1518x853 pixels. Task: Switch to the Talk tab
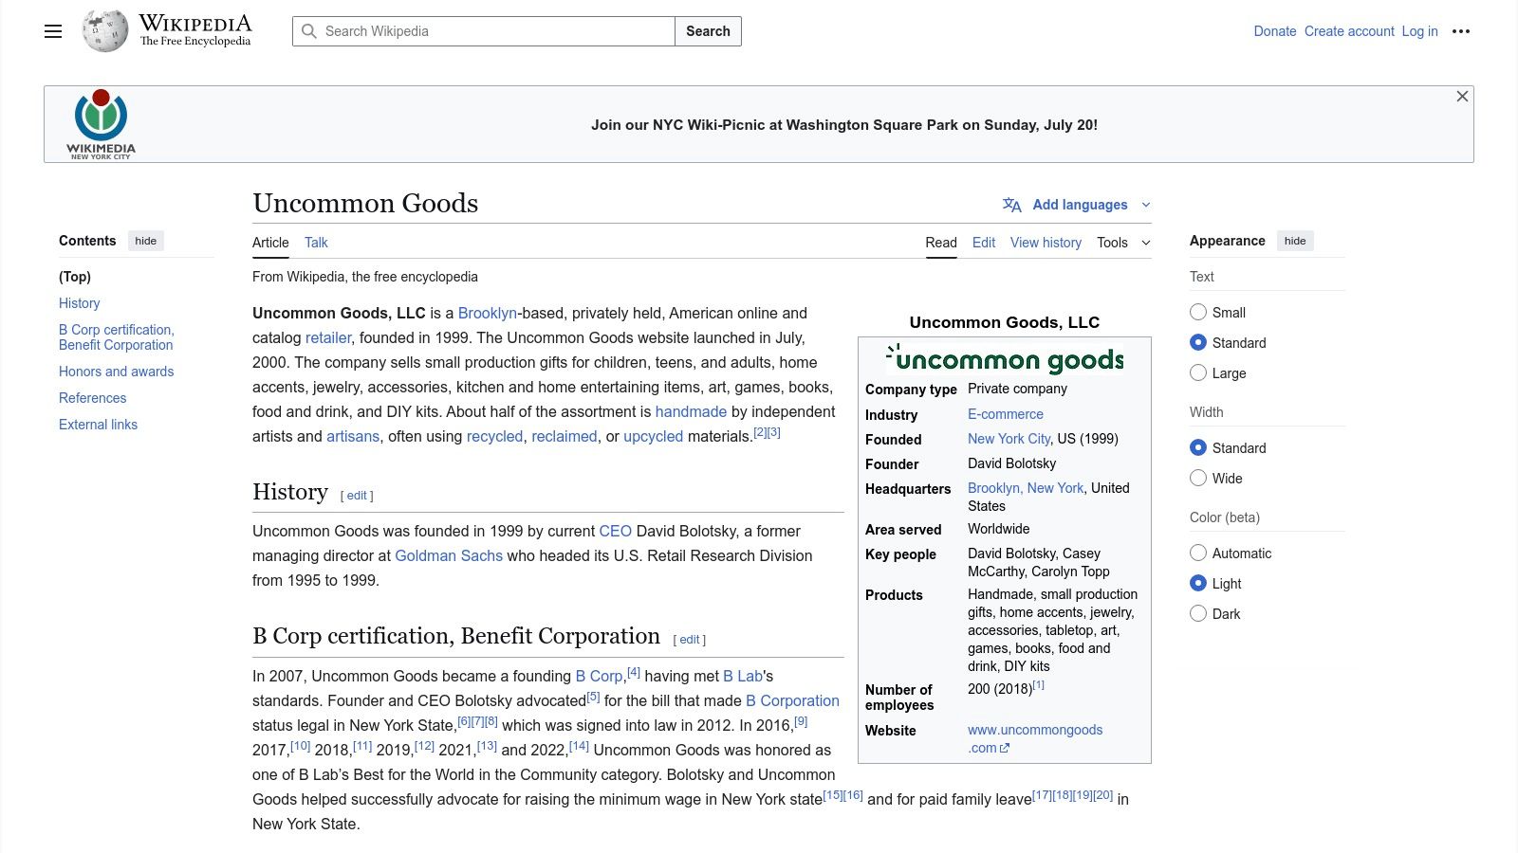[x=316, y=243]
